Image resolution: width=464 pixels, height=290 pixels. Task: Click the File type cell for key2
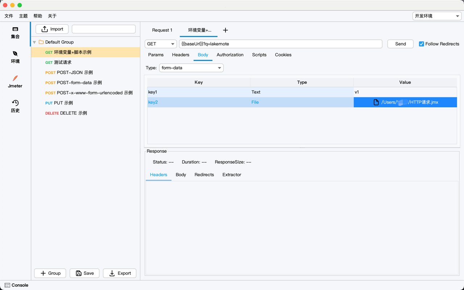pyautogui.click(x=302, y=102)
